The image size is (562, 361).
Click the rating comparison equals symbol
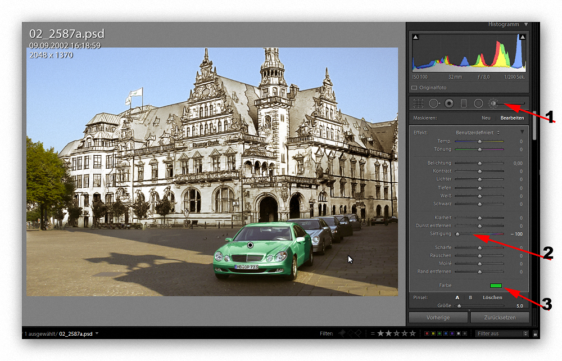coord(373,333)
